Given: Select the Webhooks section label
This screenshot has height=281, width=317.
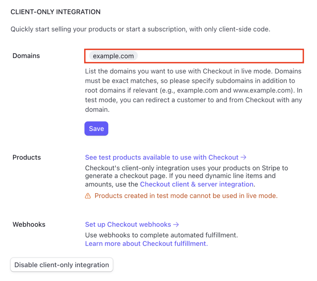Looking at the screenshot, I should tap(29, 225).
